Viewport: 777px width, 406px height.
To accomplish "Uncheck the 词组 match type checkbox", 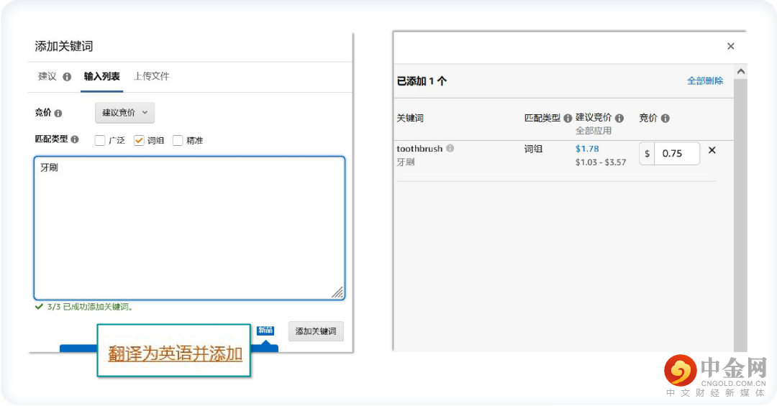I will [x=140, y=141].
